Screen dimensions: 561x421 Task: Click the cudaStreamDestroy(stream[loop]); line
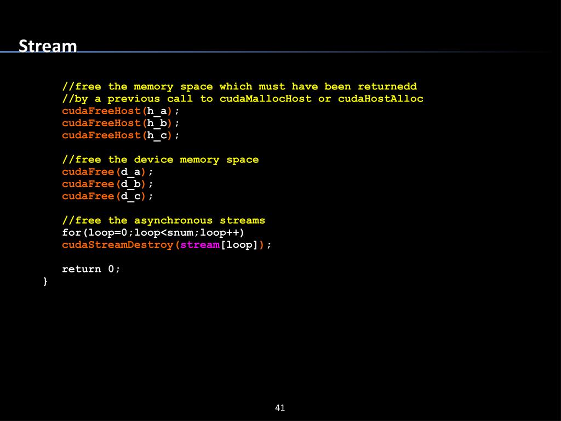coord(167,245)
